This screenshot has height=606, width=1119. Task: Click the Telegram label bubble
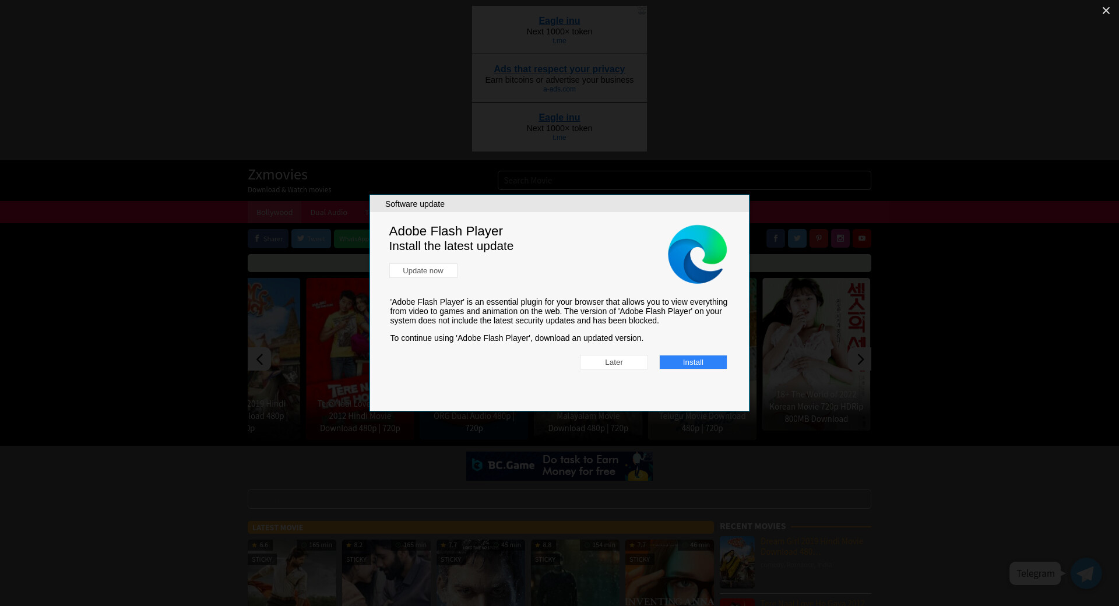[1035, 573]
